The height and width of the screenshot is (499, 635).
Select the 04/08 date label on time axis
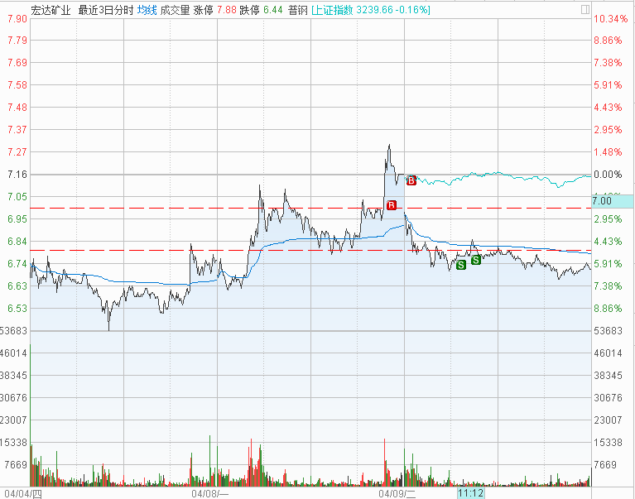(209, 493)
